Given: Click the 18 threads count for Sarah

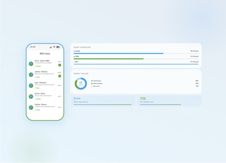Looking at the screenshot, I should [x=194, y=51].
